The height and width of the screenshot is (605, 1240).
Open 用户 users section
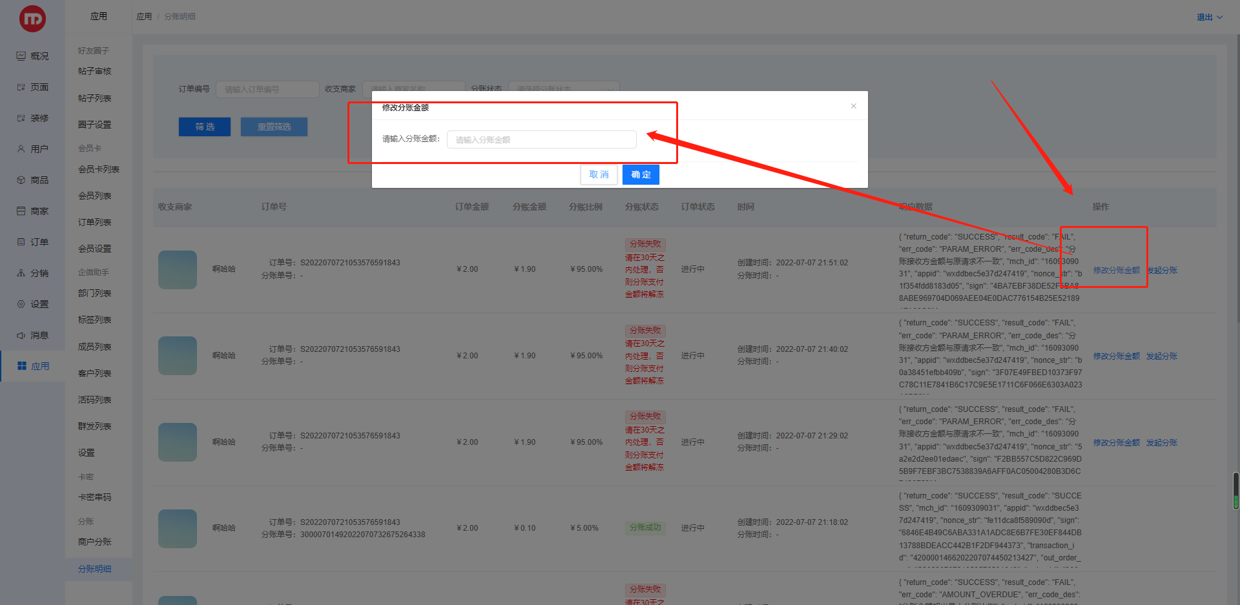click(x=32, y=149)
